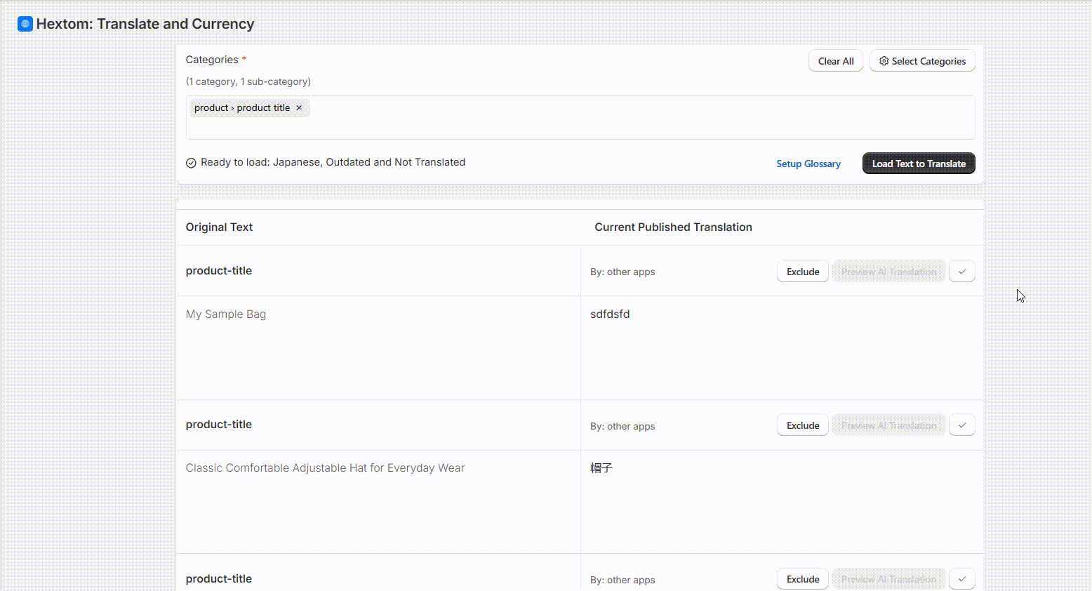Click product-title label above Adjustable Hat

[219, 425]
